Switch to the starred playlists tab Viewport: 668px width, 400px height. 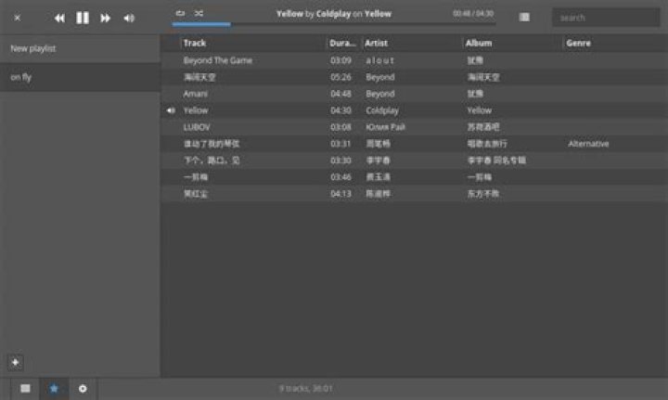[54, 389]
